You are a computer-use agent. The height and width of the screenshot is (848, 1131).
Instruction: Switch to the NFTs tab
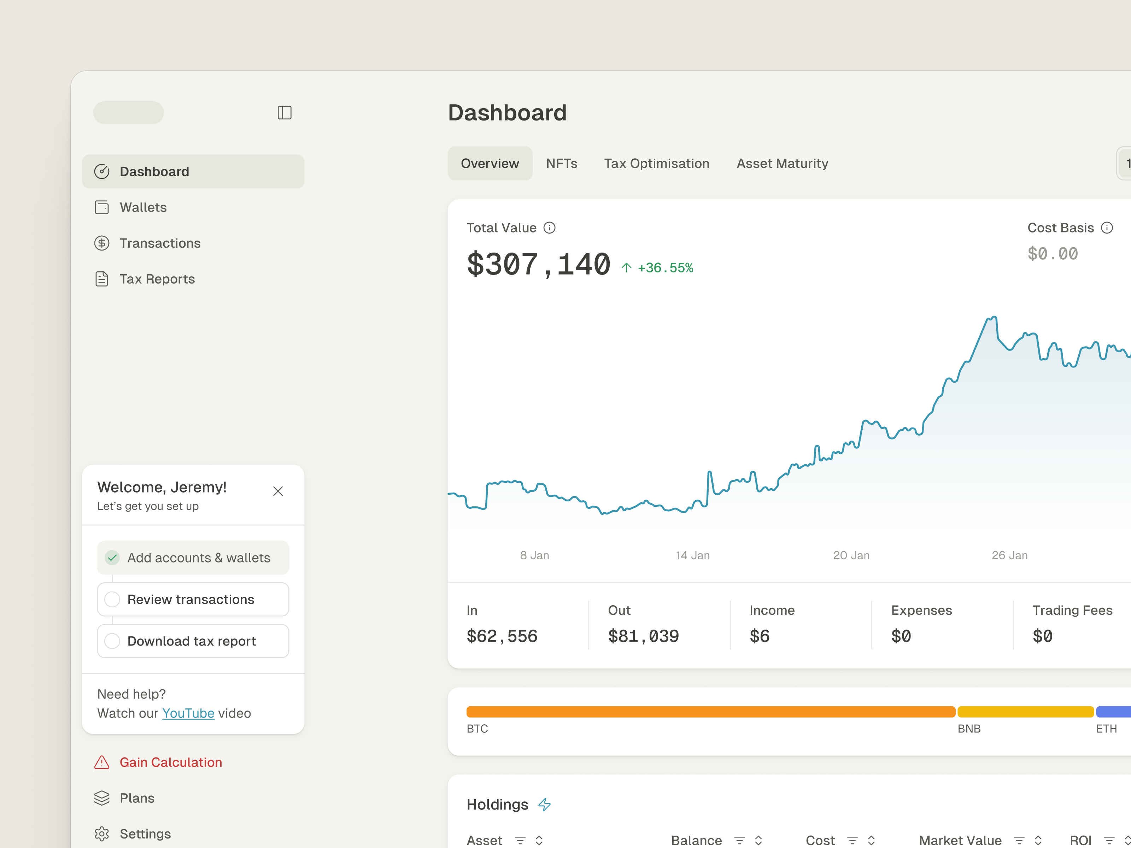tap(561, 164)
